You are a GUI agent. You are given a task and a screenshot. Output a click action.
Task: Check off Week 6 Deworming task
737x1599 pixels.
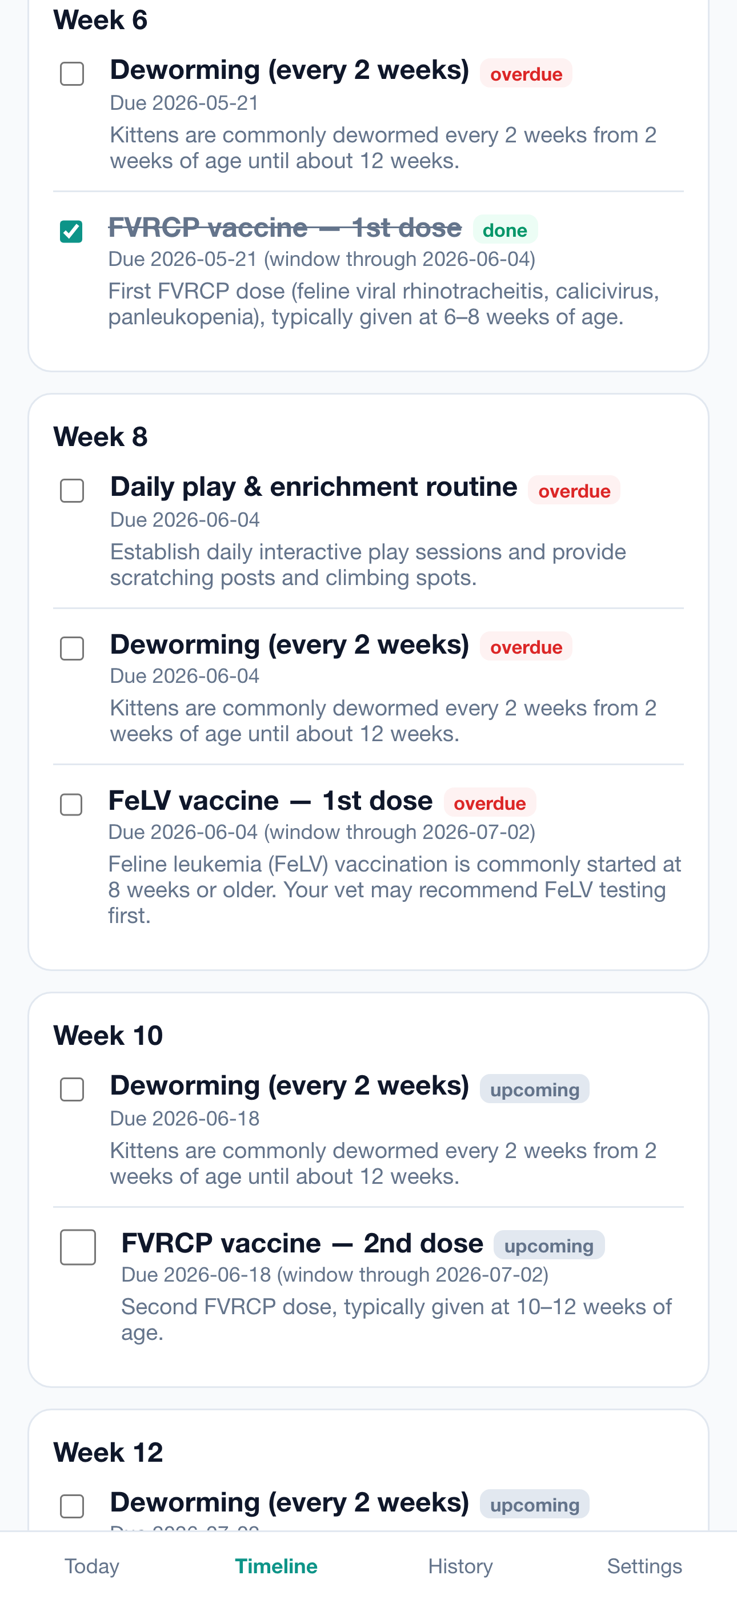(72, 73)
